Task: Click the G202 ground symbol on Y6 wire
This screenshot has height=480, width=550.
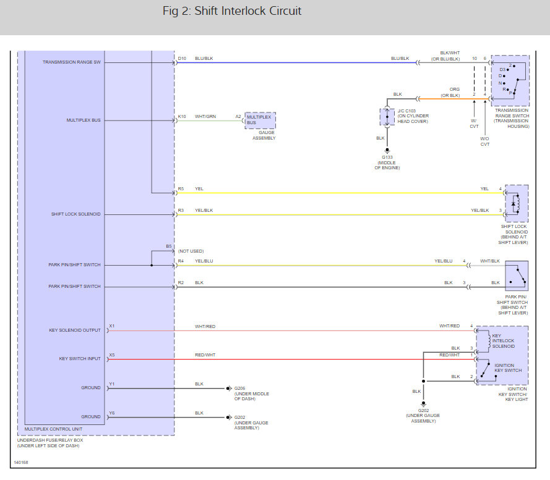Action: (x=229, y=417)
